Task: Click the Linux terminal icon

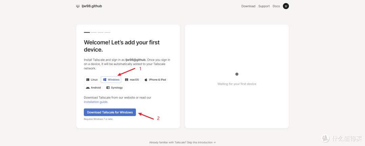Action: tap(88, 80)
